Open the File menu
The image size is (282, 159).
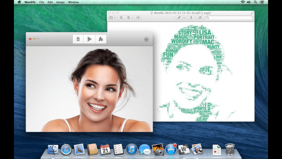pos(41,2)
